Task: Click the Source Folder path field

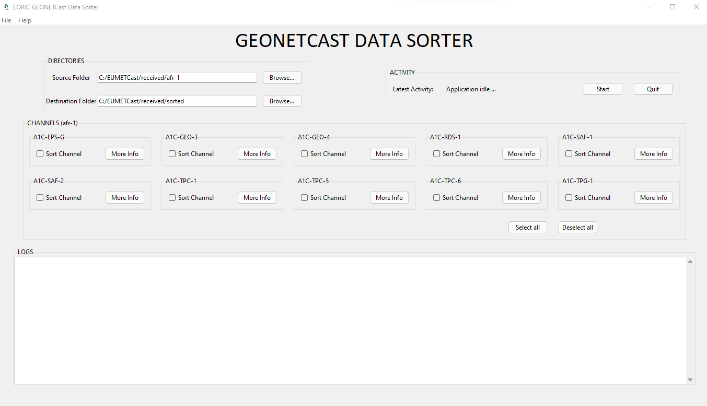Action: (x=177, y=77)
